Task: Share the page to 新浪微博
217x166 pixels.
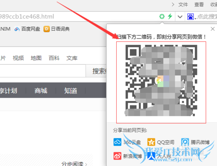Action: tap(128, 156)
